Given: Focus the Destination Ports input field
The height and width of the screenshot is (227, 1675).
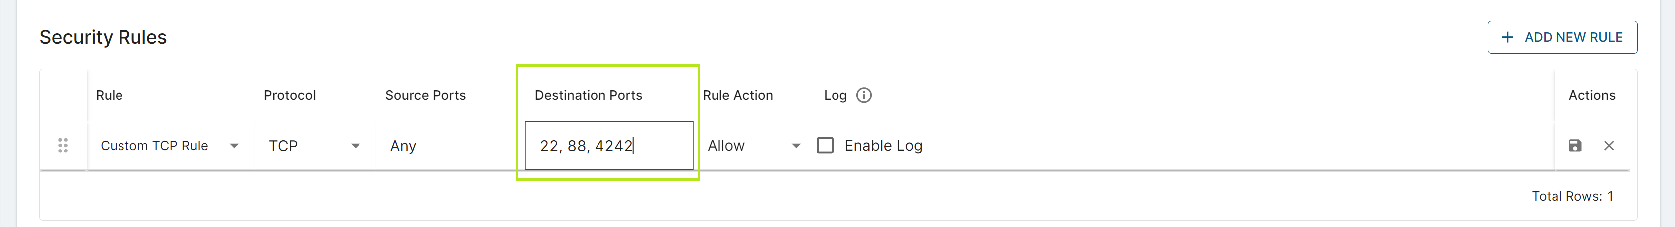Looking at the screenshot, I should 608,145.
